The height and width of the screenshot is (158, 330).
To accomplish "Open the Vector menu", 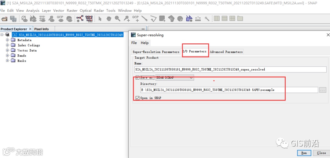I will (x=59, y=10).
